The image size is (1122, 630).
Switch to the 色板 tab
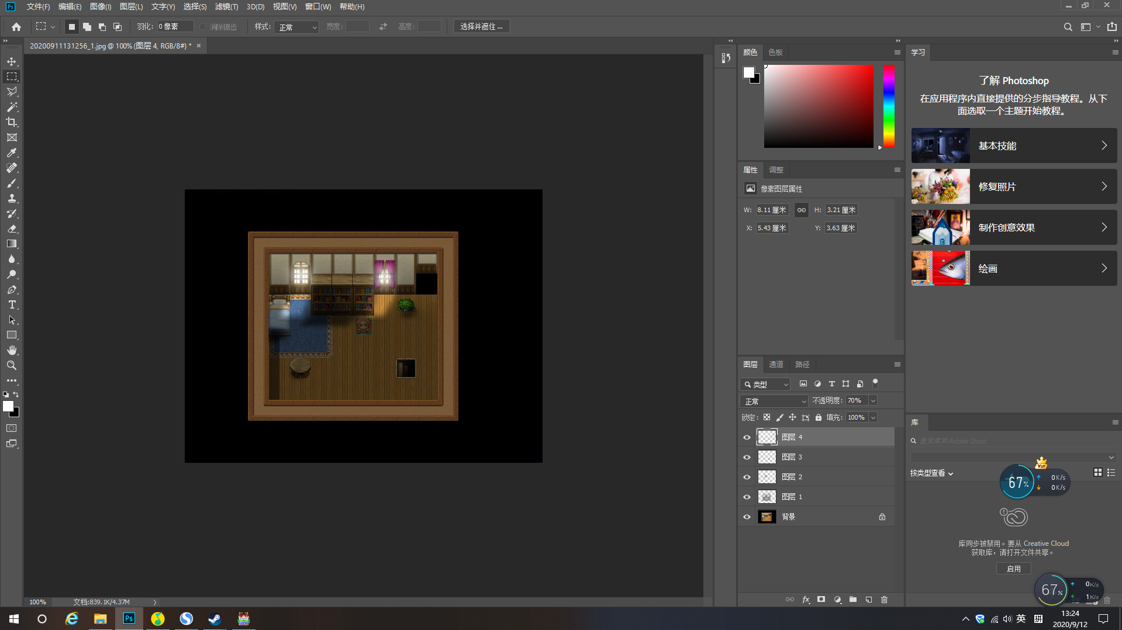pyautogui.click(x=775, y=52)
